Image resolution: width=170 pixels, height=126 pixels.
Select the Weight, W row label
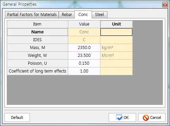[37, 56]
